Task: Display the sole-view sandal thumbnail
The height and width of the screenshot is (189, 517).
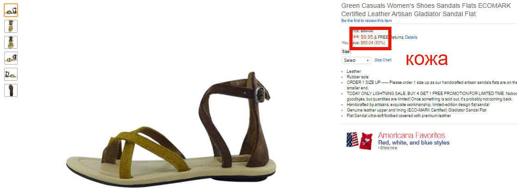Action: [x=11, y=90]
